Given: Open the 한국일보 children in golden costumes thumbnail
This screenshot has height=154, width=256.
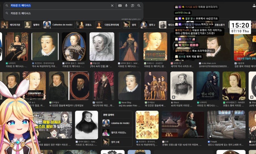Looking at the screenshot, I should 156,86.
